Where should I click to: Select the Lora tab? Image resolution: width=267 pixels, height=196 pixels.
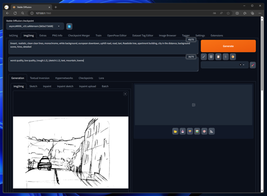pos(101,78)
